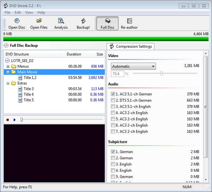Click the disc icon next to Full Disc Backup
The image size is (212, 192).
(6, 46)
